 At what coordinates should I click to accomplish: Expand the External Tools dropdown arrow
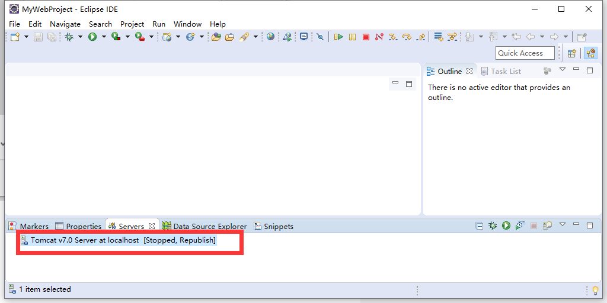(x=151, y=37)
